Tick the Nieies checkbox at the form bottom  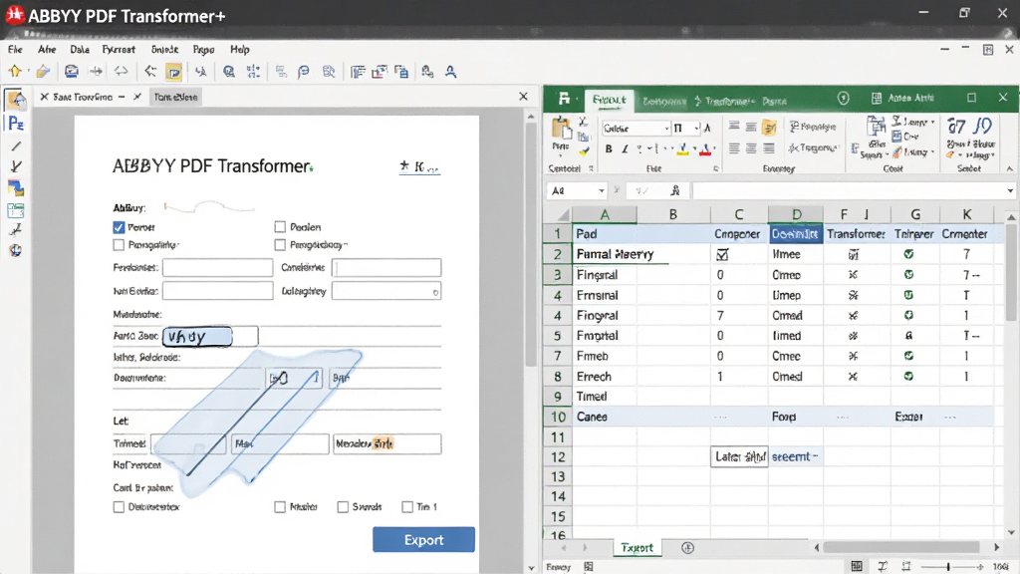coord(280,506)
